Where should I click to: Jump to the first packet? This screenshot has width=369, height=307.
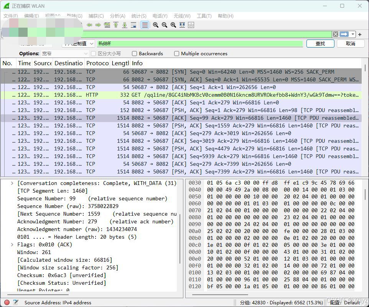[x=116, y=25]
